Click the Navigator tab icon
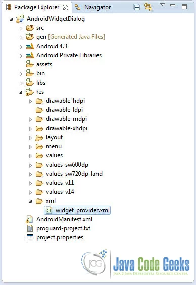This screenshot has height=285, width=196. point(78,7)
